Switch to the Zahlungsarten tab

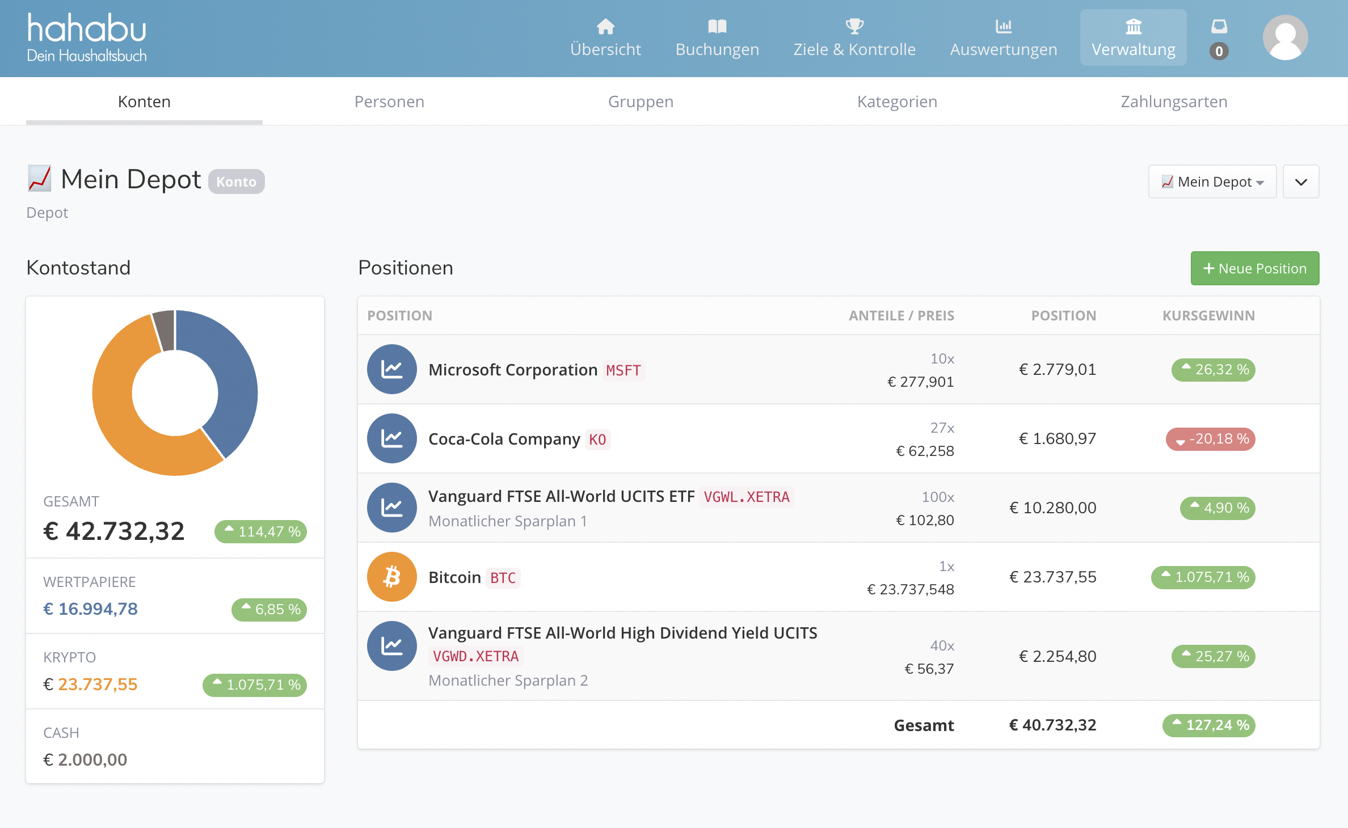coord(1174,102)
